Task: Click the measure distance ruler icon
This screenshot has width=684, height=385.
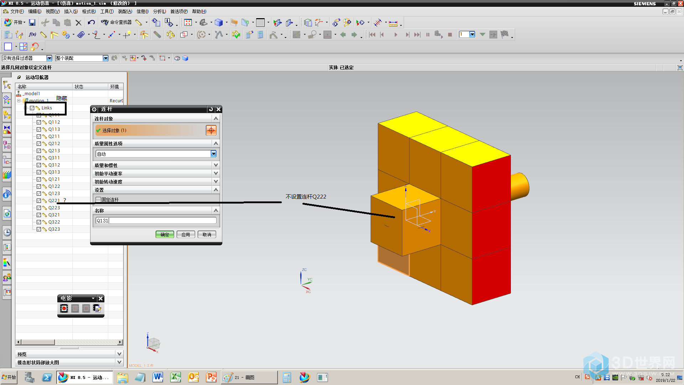Action: pyautogui.click(x=393, y=23)
